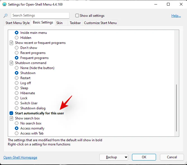Expand the Backup dropdown arrow
This screenshot has width=187, height=165.
(x=126, y=157)
